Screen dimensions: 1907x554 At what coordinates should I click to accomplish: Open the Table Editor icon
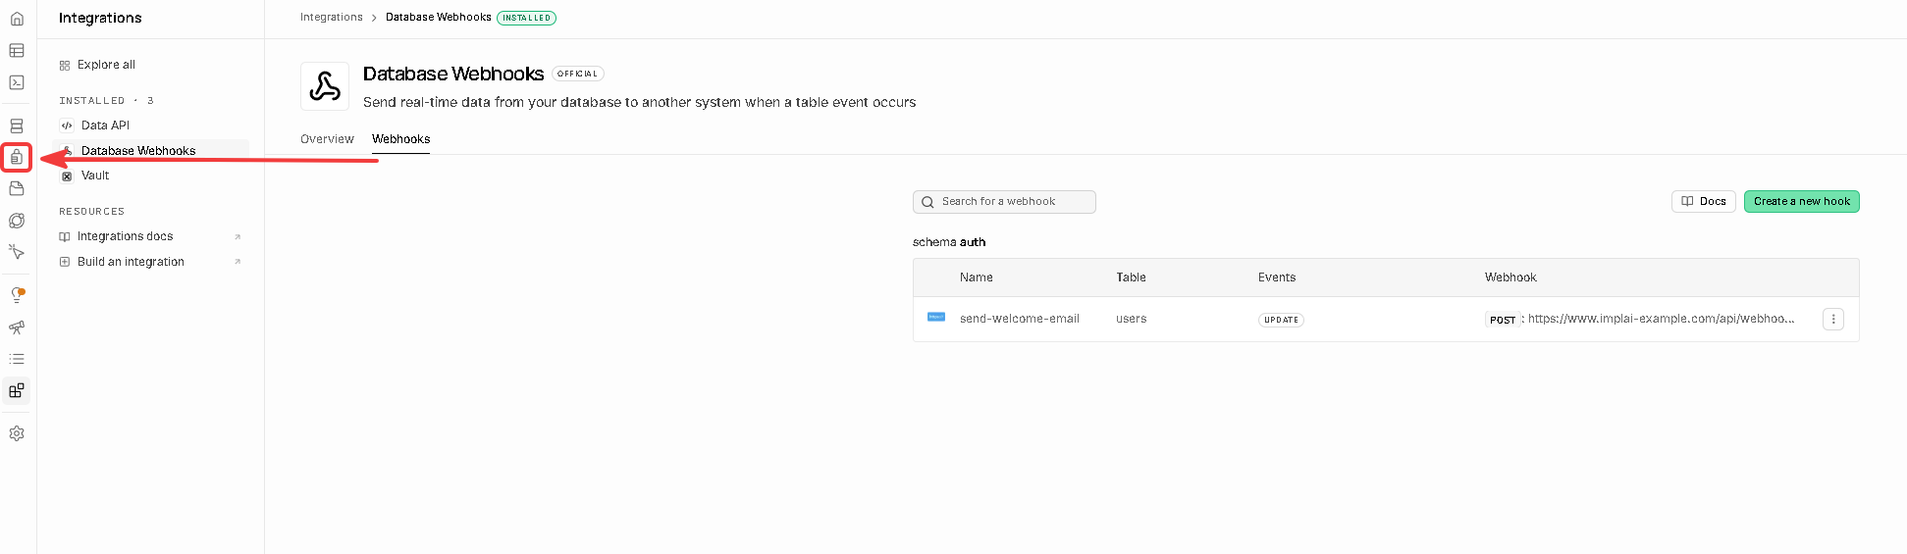[x=17, y=50]
